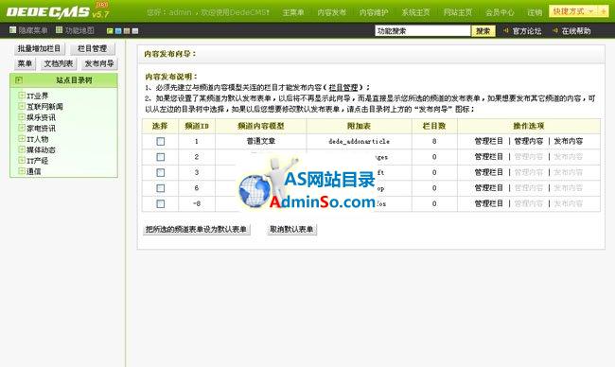
Task: Click 管理栏目 in the 普通文章 row
Action: pos(489,141)
